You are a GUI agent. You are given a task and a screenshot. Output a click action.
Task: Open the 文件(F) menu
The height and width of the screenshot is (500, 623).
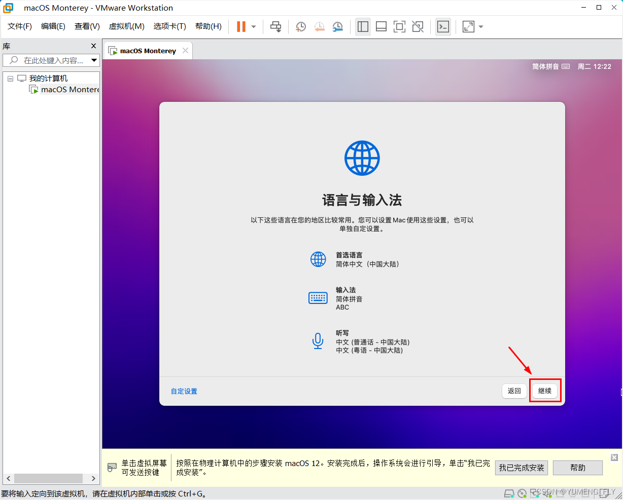(x=19, y=26)
